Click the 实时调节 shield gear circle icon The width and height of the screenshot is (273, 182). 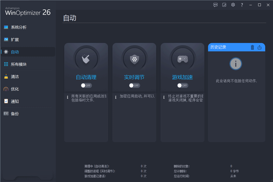coord(134,59)
